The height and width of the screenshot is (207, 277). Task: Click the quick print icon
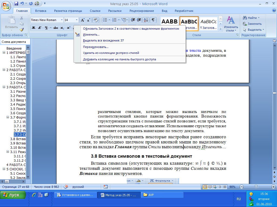pyautogui.click(x=37, y=4)
